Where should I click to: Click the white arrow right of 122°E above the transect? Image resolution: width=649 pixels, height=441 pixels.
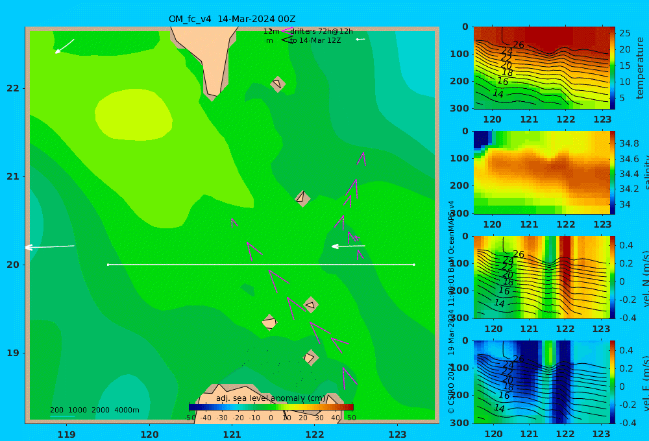pyautogui.click(x=348, y=246)
